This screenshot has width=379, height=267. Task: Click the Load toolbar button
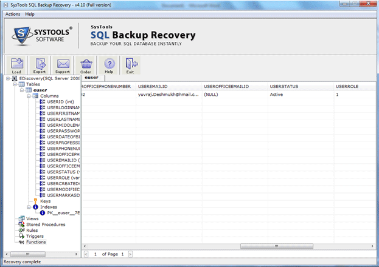(x=16, y=65)
